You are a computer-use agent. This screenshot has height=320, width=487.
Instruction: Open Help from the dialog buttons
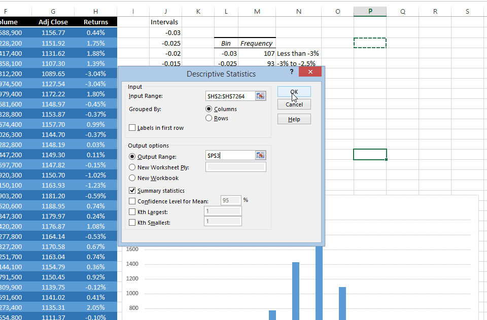coord(294,119)
